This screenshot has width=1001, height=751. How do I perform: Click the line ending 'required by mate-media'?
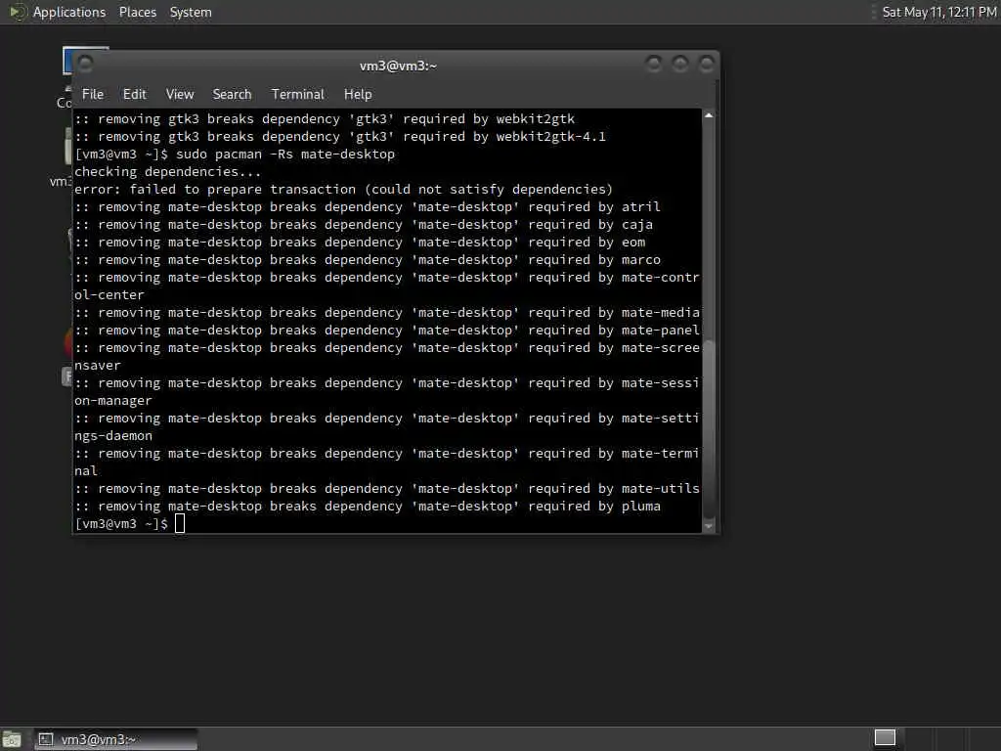pos(387,312)
